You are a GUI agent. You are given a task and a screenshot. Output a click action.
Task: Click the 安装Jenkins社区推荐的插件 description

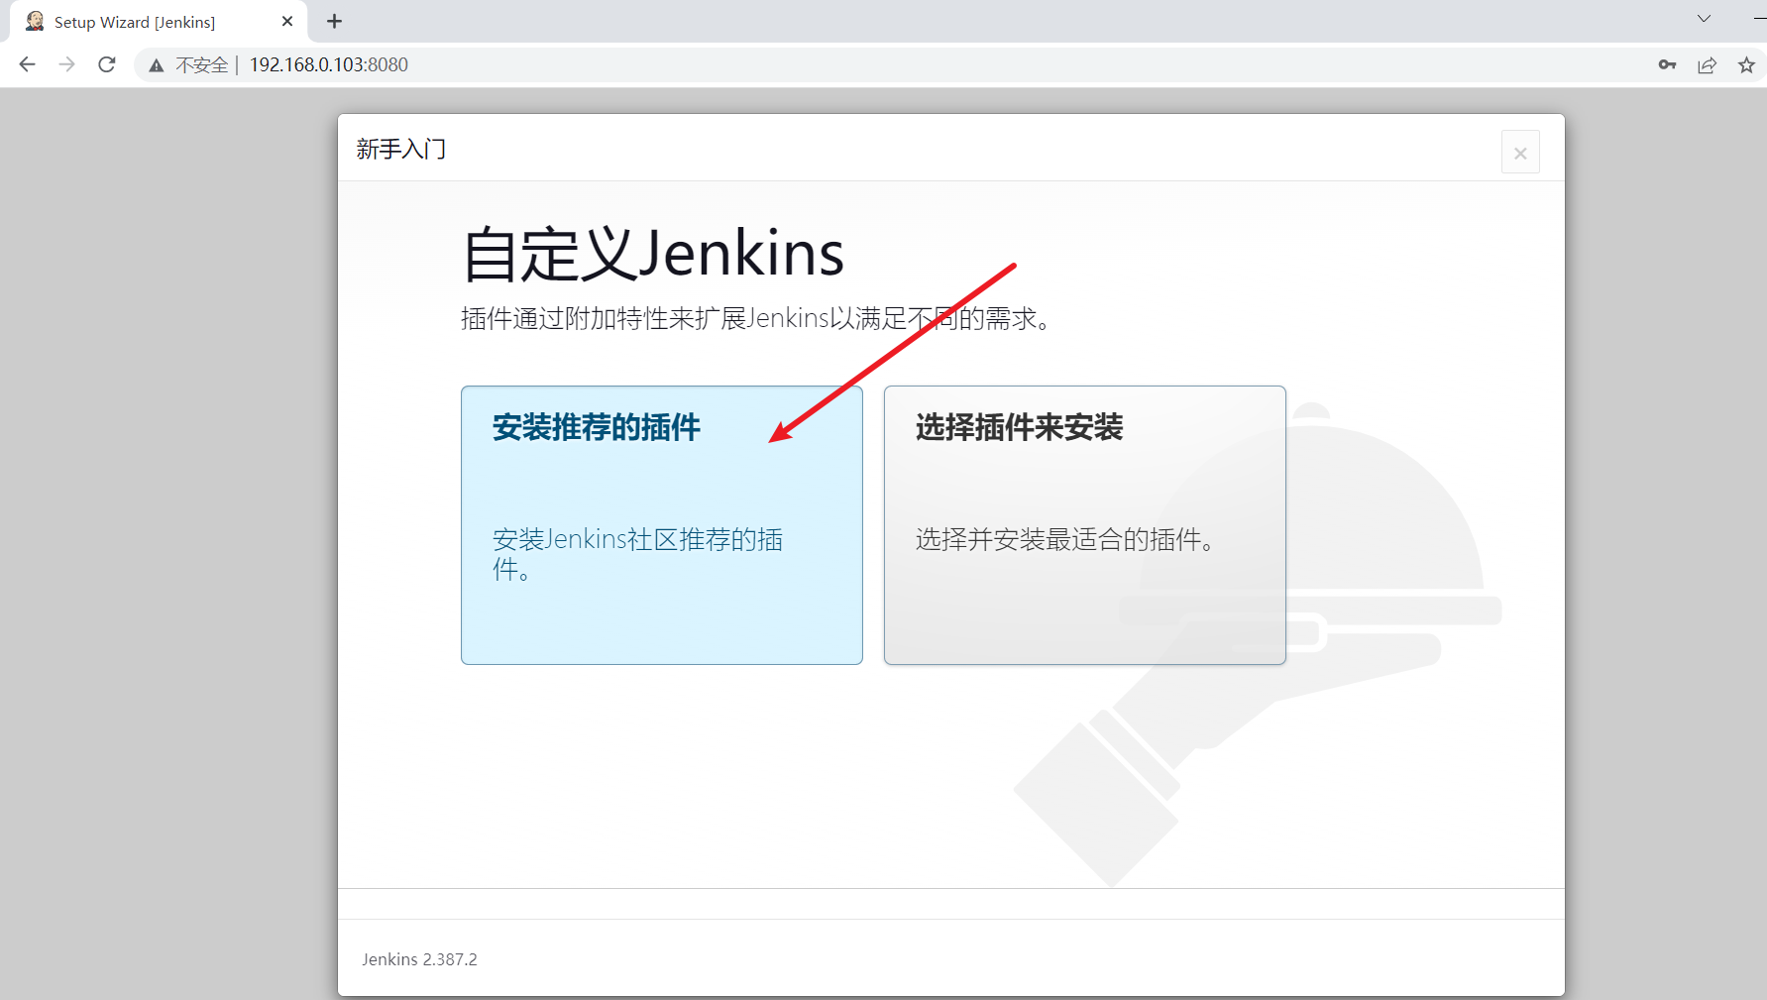(x=638, y=554)
